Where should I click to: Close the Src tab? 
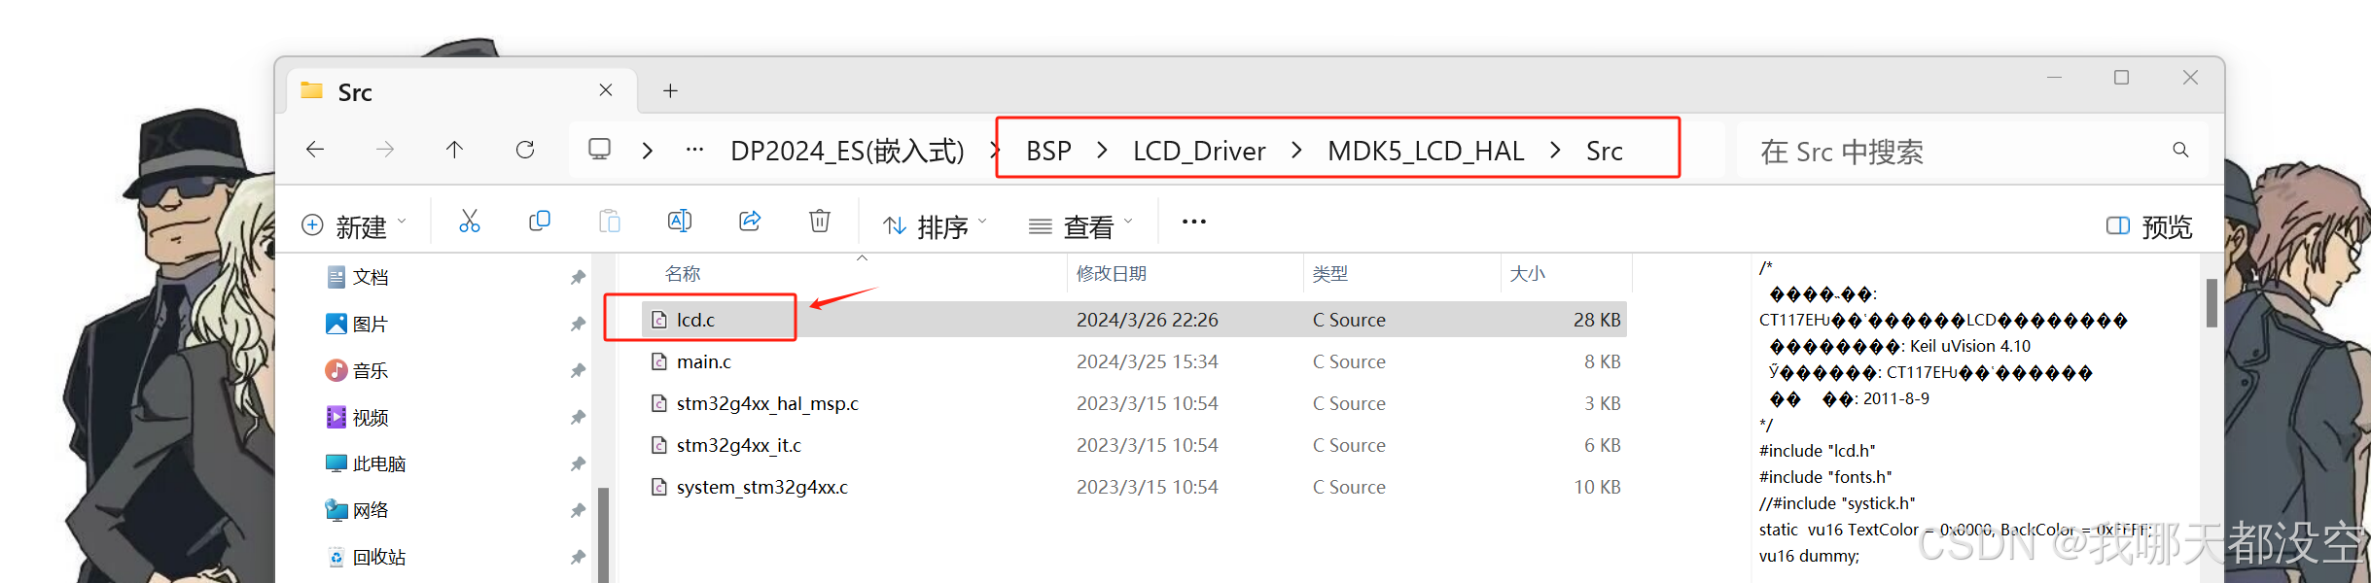[606, 90]
